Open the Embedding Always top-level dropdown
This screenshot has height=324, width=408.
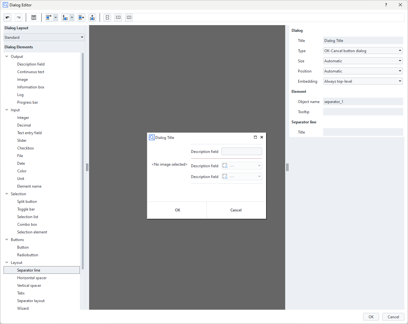363,81
